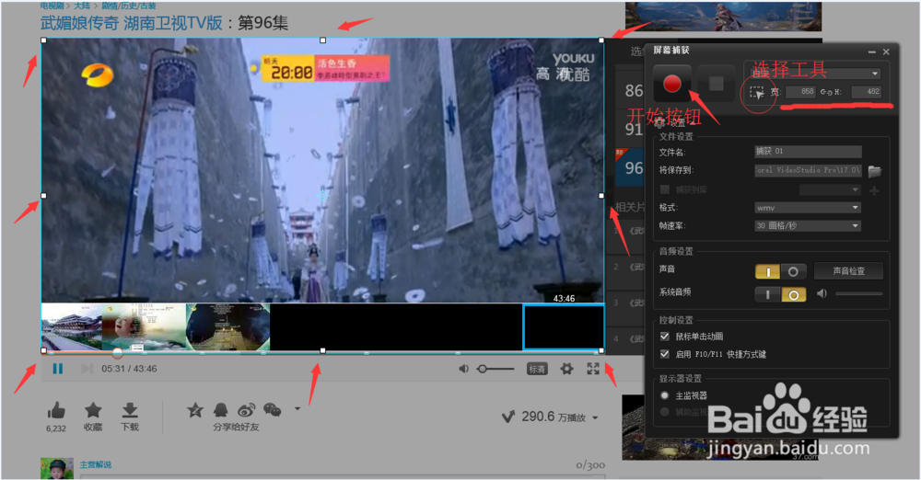Click the stop recording square button
The width and height of the screenshot is (921, 480).
point(716,84)
